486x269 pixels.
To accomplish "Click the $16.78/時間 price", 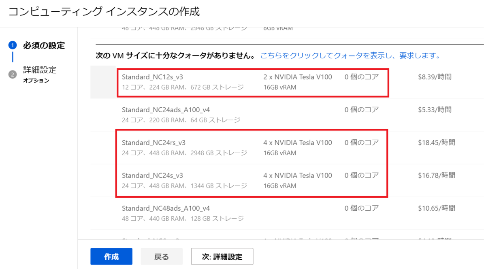I will point(437,175).
